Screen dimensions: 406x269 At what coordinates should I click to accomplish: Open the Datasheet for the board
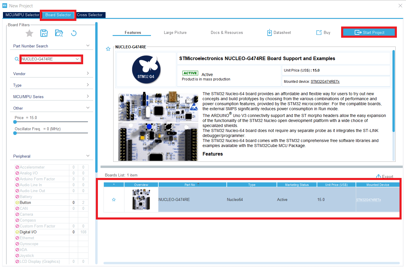pos(279,33)
